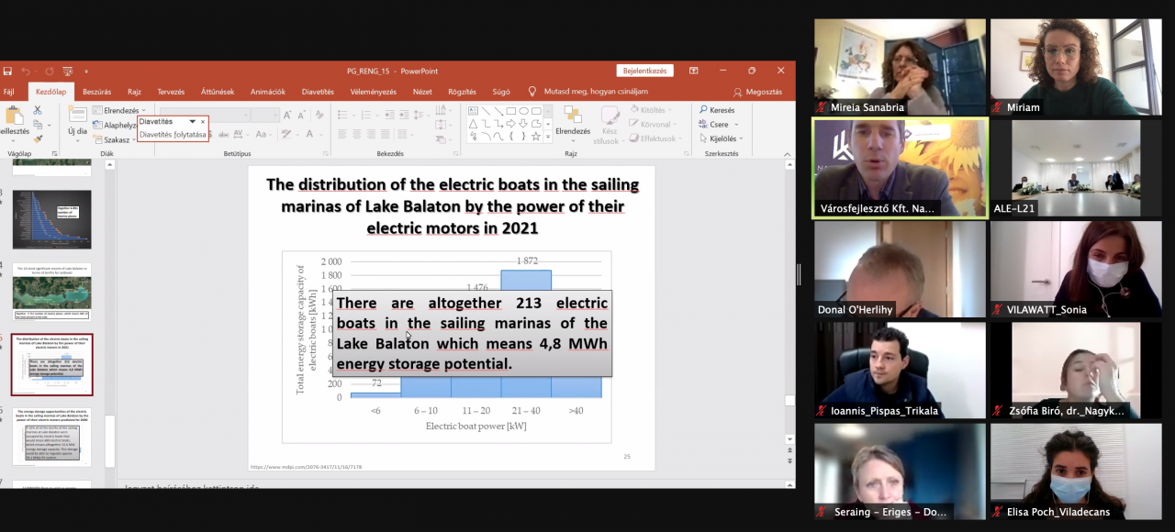
Task: Click the Redo icon in the quick access toolbar
Action: [50, 71]
